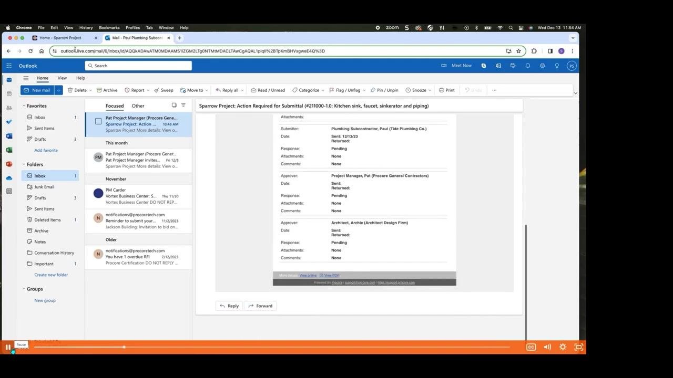Image resolution: width=673 pixels, height=378 pixels.
Task: Open People contacts in the left rail
Action: tap(9, 108)
